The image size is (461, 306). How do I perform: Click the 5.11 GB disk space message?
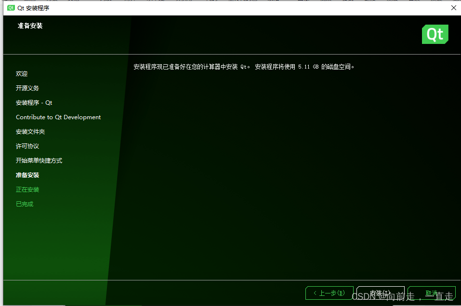click(x=244, y=67)
